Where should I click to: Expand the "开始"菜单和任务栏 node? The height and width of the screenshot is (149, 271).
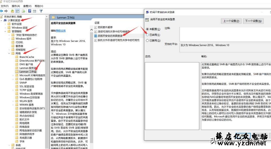click(9, 35)
